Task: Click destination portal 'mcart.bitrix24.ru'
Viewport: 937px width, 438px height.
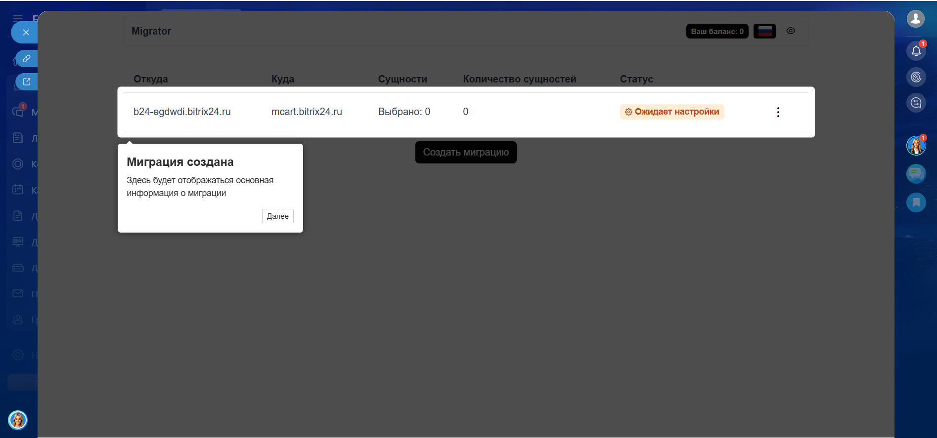Action: [x=307, y=112]
